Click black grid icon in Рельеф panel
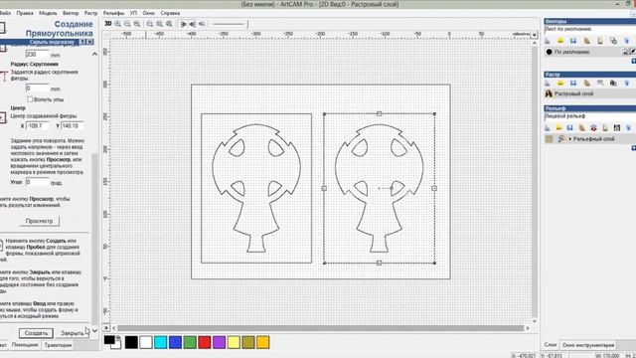636x358 pixels. point(616,128)
